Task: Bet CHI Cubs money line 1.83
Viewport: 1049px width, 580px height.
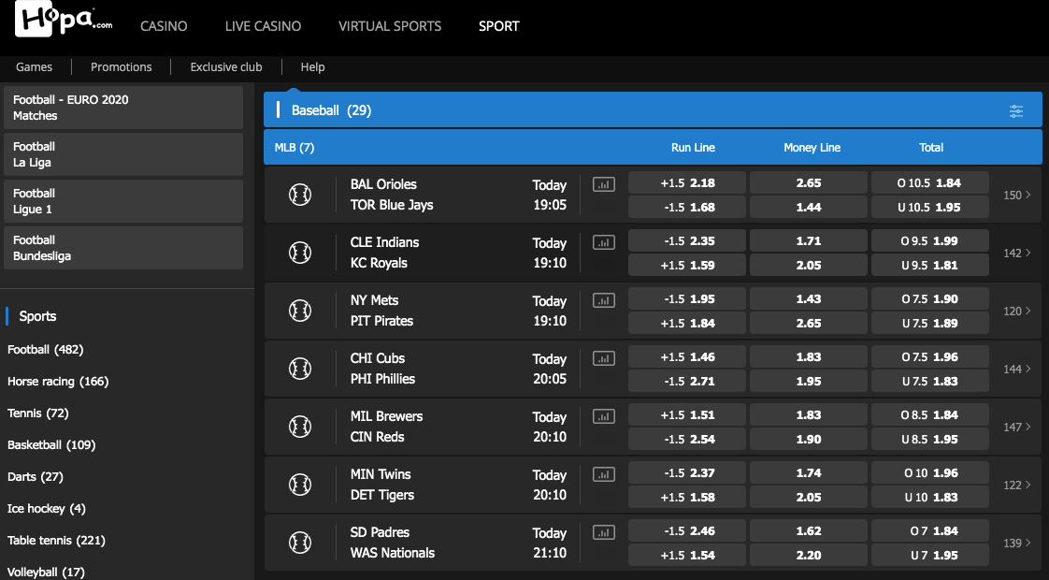Action: tap(808, 357)
